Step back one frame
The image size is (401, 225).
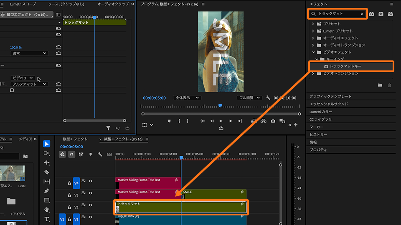click(212, 121)
